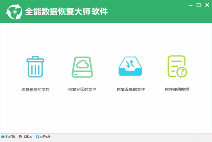Close the data recovery window
This screenshot has height=142, width=212.
click(x=207, y=5)
